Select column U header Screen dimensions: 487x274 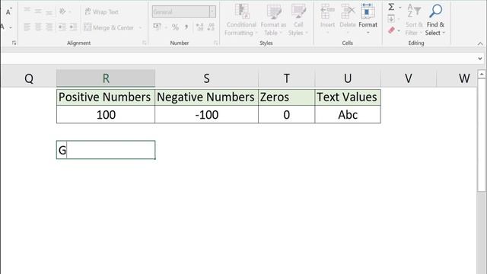(x=348, y=78)
